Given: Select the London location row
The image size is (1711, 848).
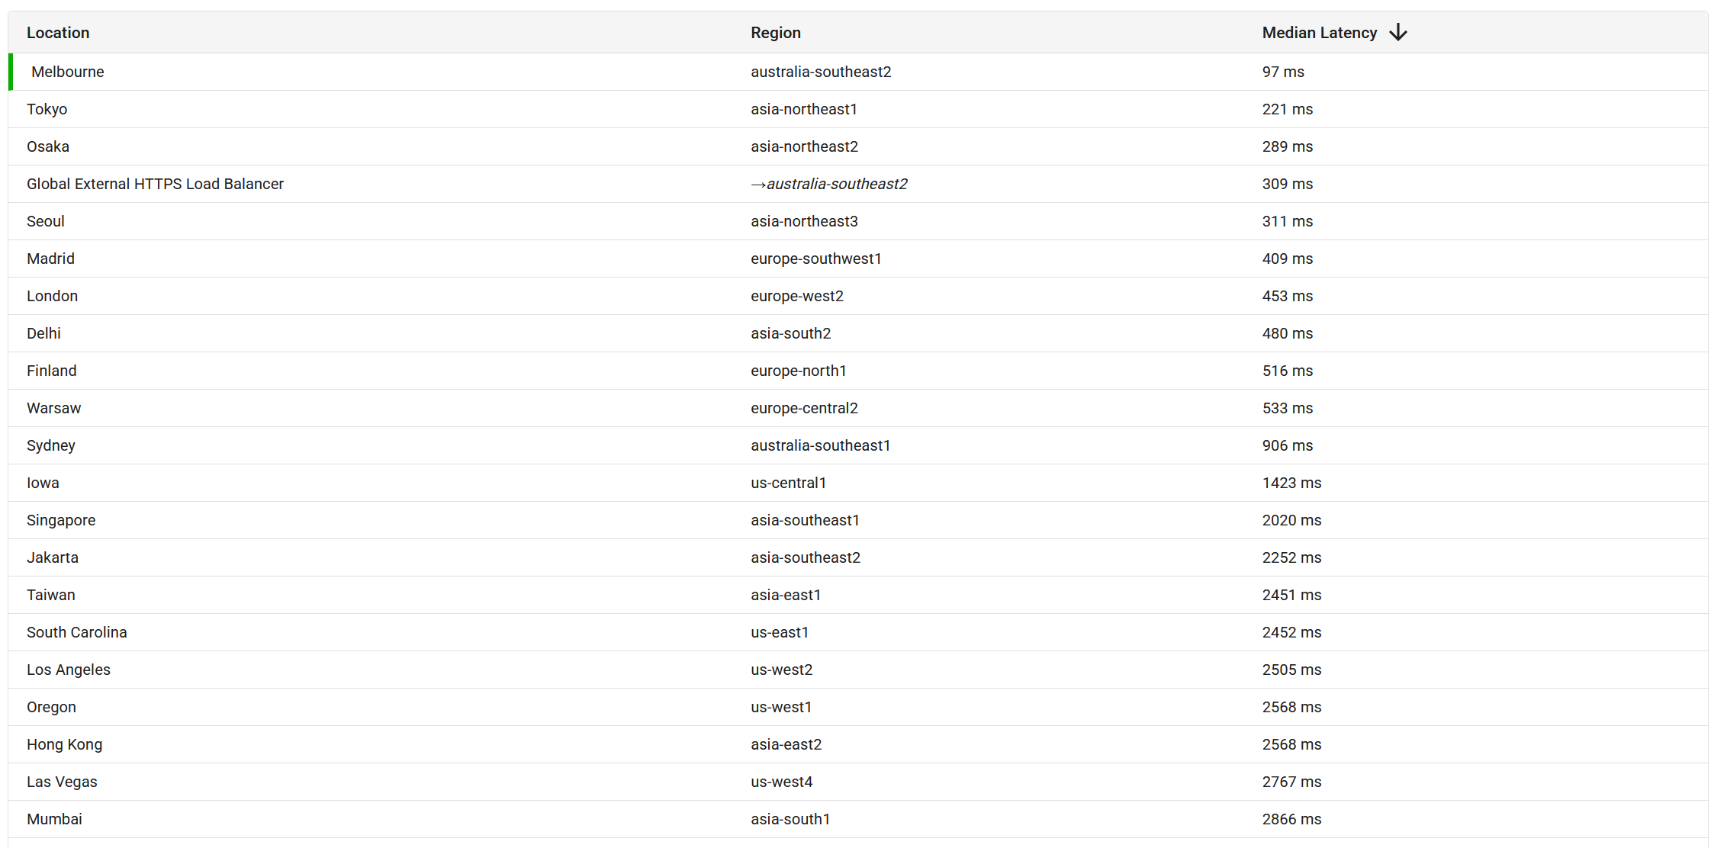Looking at the screenshot, I should coord(52,296).
